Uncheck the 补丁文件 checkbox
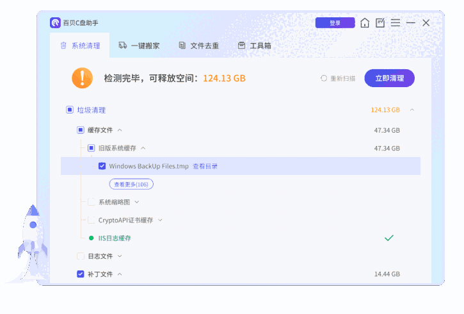The height and width of the screenshot is (314, 464). pos(80,274)
